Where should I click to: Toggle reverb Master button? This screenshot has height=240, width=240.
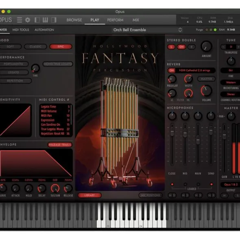point(206,79)
